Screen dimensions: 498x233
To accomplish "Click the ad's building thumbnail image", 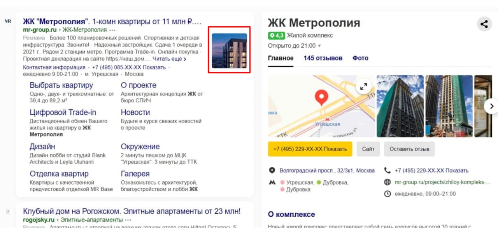I will coord(229,51).
